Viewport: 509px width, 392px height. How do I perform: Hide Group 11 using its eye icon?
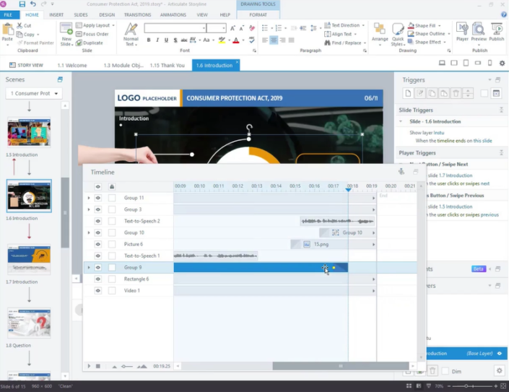point(97,198)
